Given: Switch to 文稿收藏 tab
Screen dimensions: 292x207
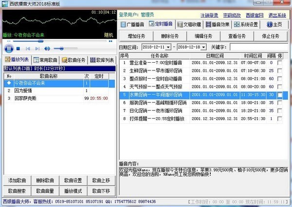Looking at the screenshot, I should [x=189, y=25].
